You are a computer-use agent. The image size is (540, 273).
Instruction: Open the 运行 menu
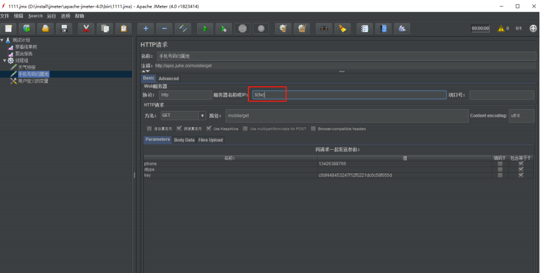point(51,16)
